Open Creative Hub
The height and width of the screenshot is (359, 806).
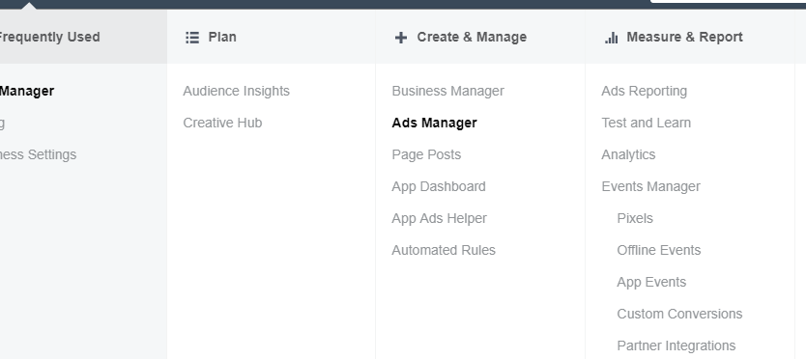point(222,123)
